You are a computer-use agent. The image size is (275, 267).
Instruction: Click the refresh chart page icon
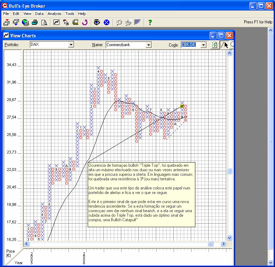tap(215, 45)
